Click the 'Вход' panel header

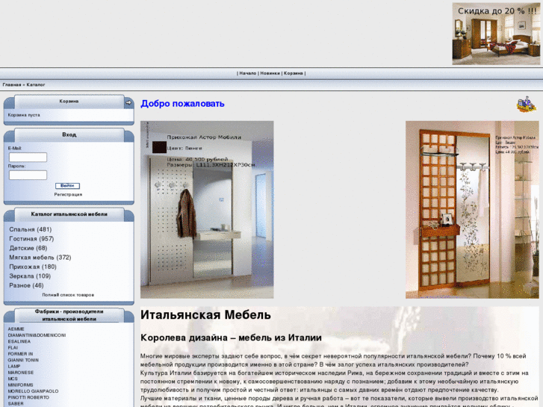coord(69,134)
